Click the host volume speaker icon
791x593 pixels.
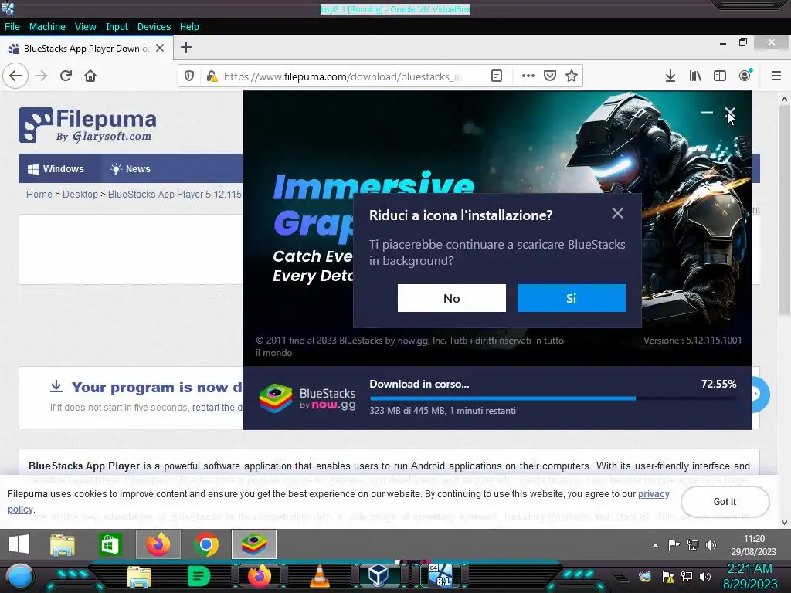pos(705,577)
